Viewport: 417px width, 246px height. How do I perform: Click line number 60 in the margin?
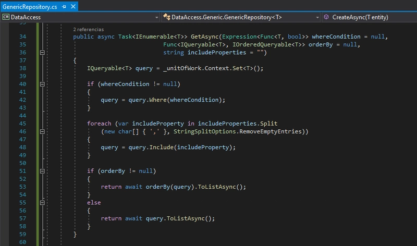22,242
